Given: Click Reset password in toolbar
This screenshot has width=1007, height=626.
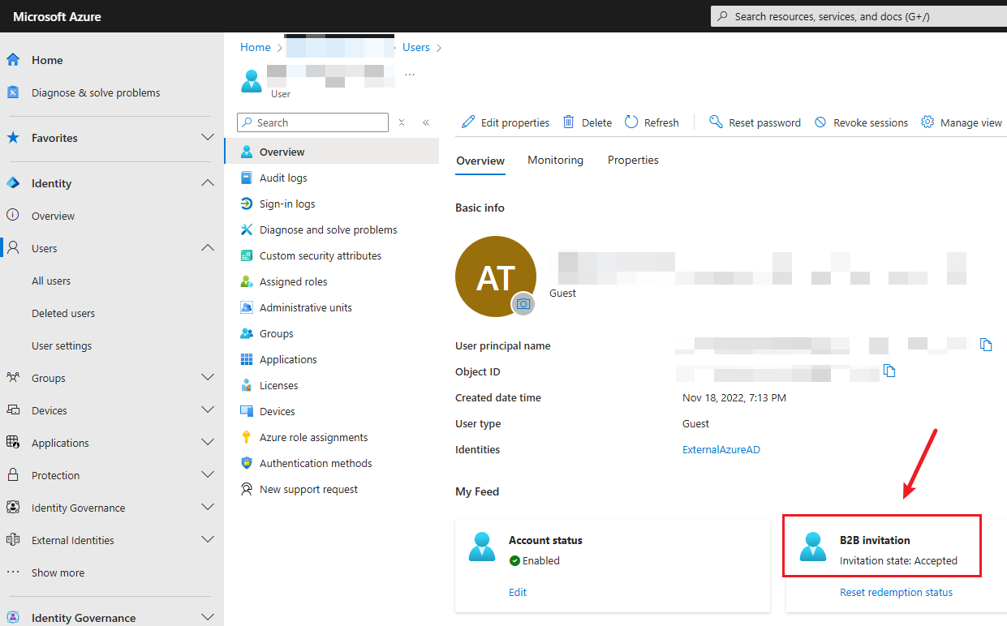Looking at the screenshot, I should [755, 122].
